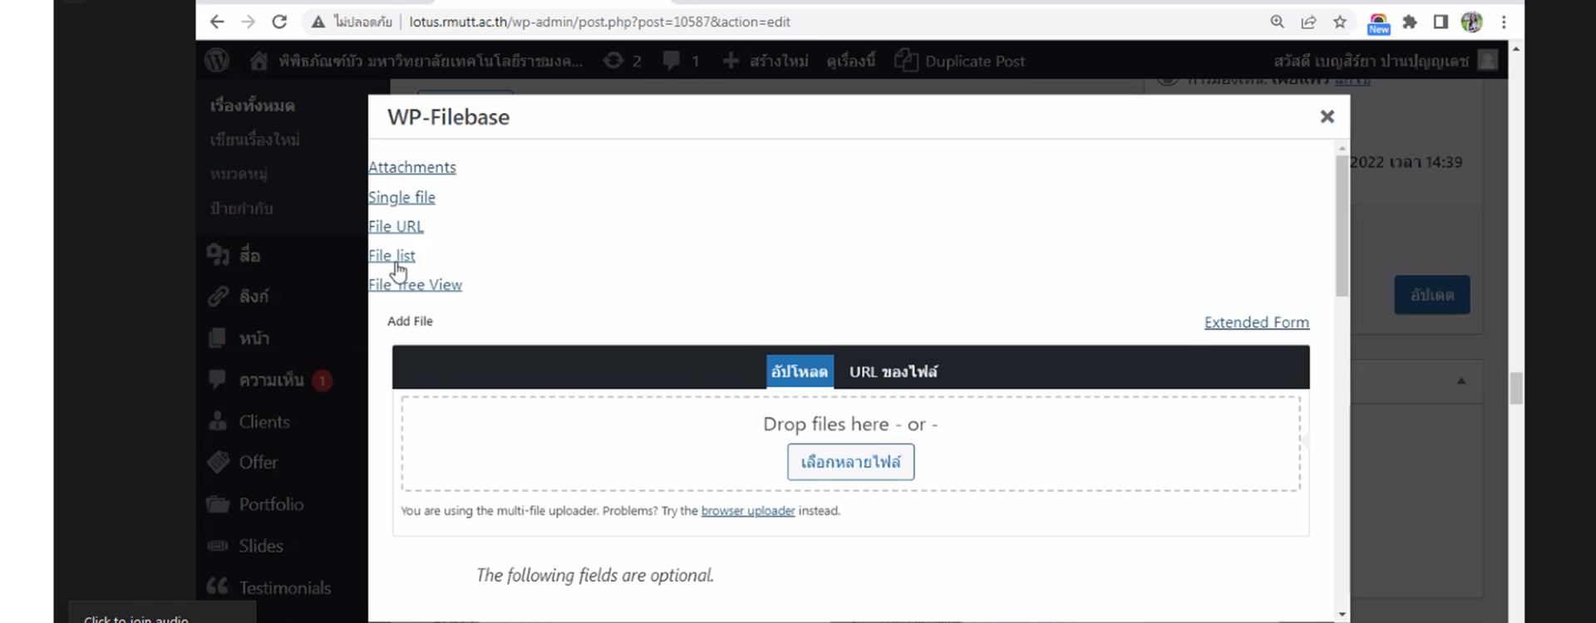Click the browser uploader link
This screenshot has width=1596, height=623.
point(748,511)
